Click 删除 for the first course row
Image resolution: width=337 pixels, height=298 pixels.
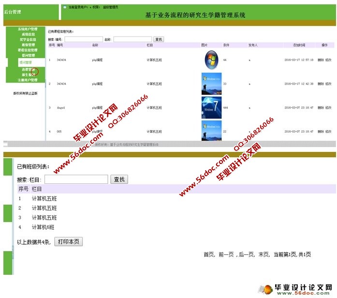[x=321, y=60]
